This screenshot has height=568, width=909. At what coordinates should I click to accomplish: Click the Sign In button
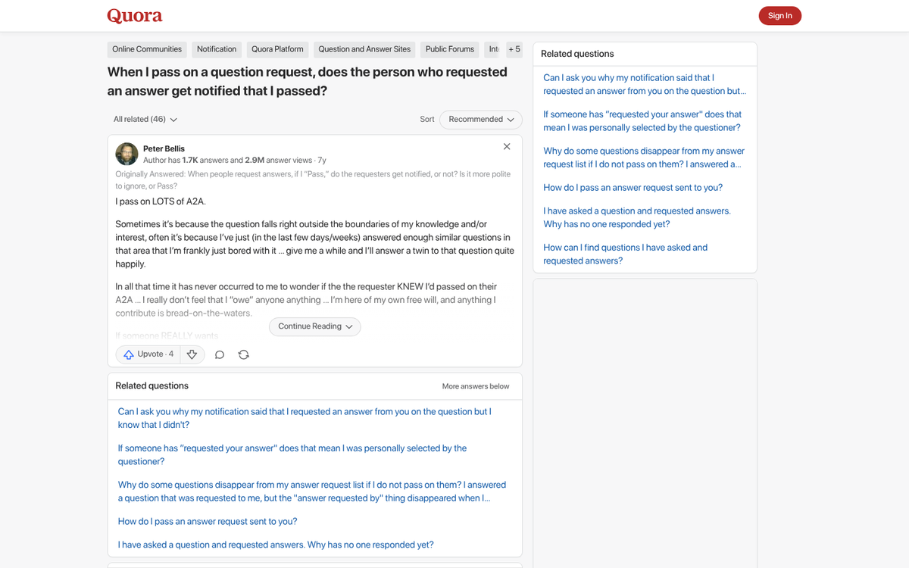[x=779, y=15]
